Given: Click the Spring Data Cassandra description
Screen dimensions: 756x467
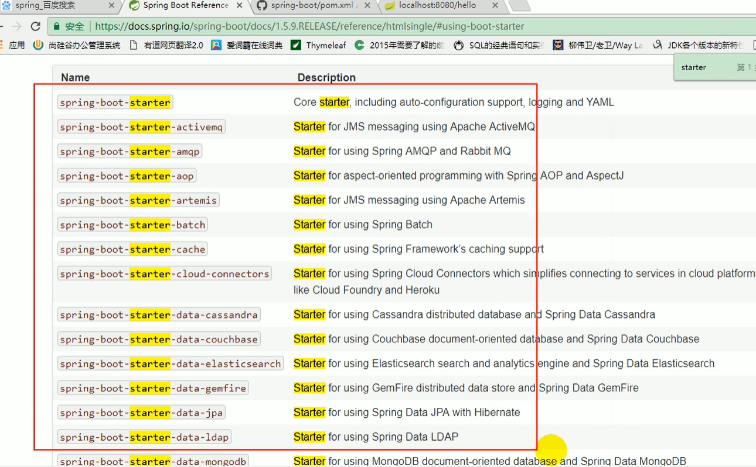Looking at the screenshot, I should pyautogui.click(x=474, y=315).
